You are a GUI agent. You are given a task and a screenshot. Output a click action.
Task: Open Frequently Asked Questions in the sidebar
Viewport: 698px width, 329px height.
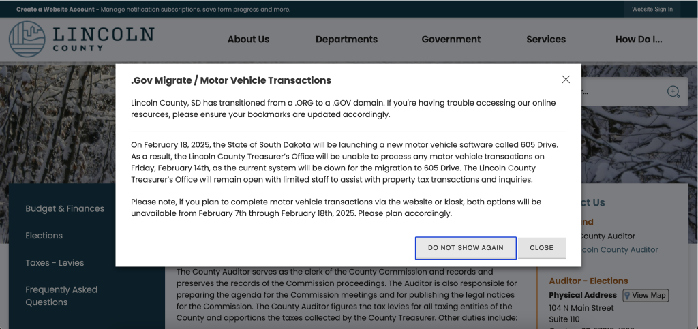(x=61, y=296)
